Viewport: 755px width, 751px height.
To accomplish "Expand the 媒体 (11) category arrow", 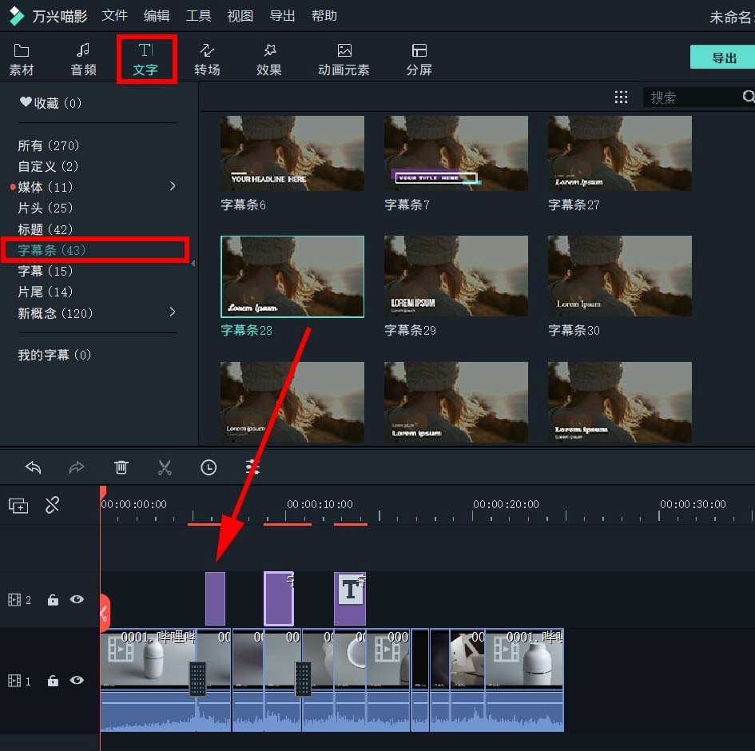I will (x=172, y=186).
